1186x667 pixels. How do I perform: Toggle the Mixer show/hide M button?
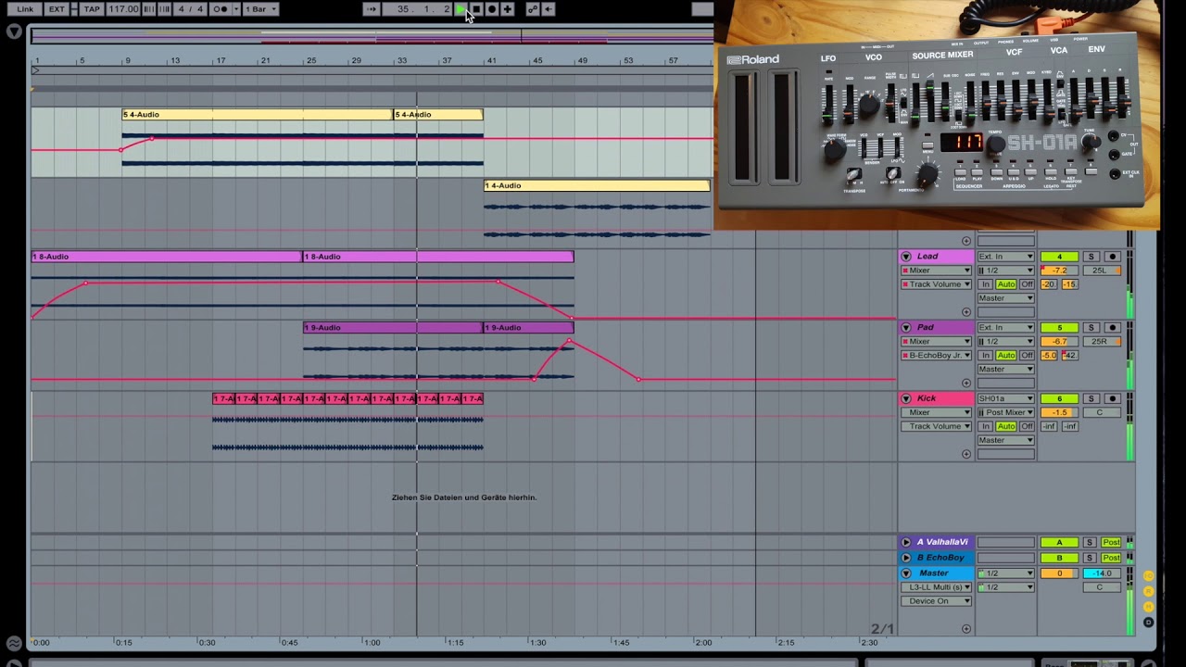[1149, 607]
